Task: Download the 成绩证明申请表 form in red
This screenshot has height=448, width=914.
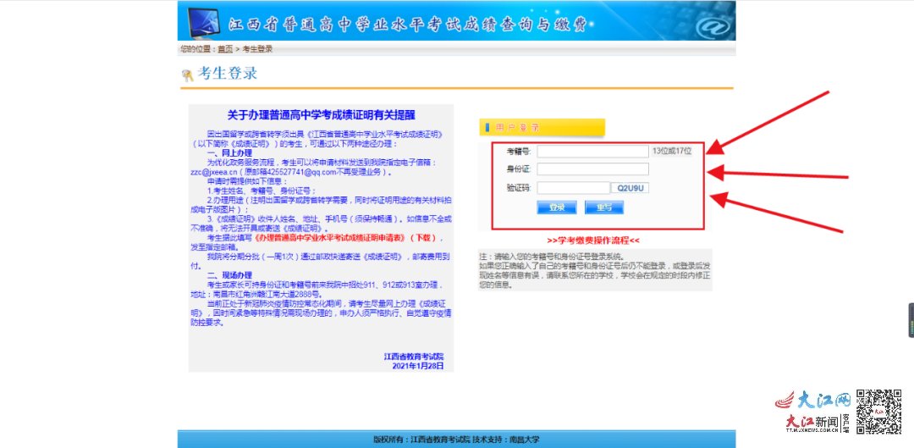Action: click(347, 239)
